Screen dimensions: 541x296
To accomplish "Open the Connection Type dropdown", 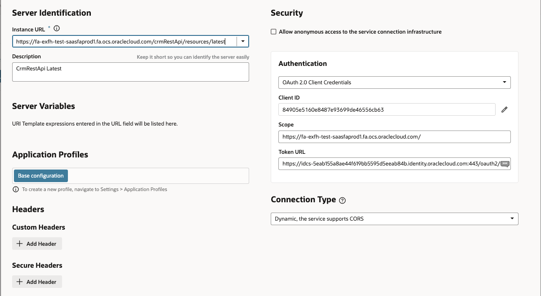I will click(x=512, y=219).
